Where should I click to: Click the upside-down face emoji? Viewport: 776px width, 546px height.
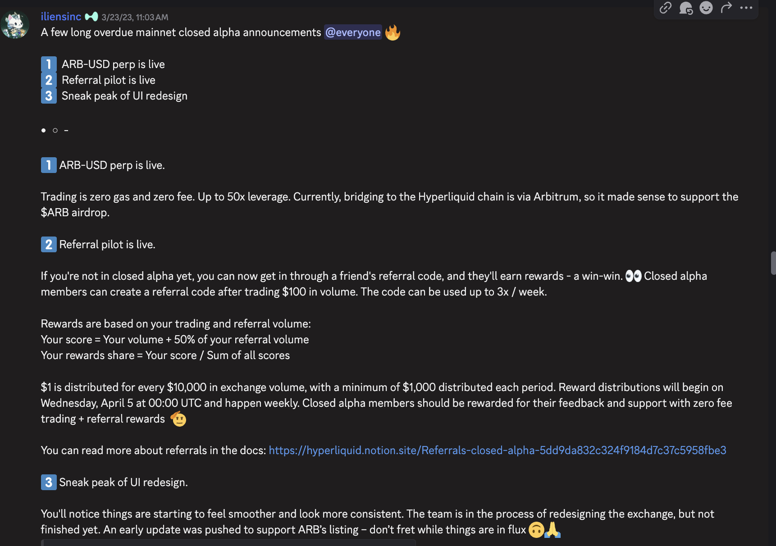(536, 530)
